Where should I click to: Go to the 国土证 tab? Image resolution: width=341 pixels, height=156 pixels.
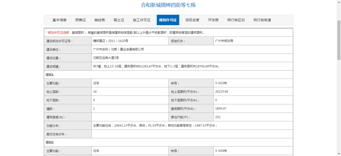tap(119, 20)
